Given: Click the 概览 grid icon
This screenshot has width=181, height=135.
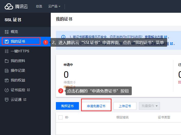Looking at the screenshot, I should 7,32.
